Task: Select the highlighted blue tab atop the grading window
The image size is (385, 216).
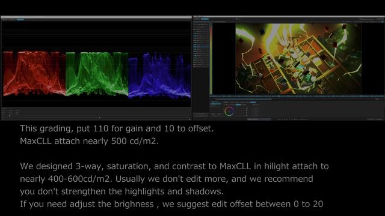Action: [205, 19]
